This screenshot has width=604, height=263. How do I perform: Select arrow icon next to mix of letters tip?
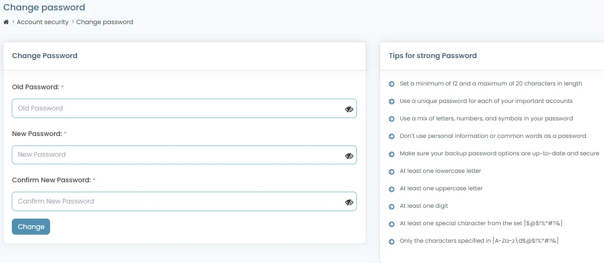[391, 119]
